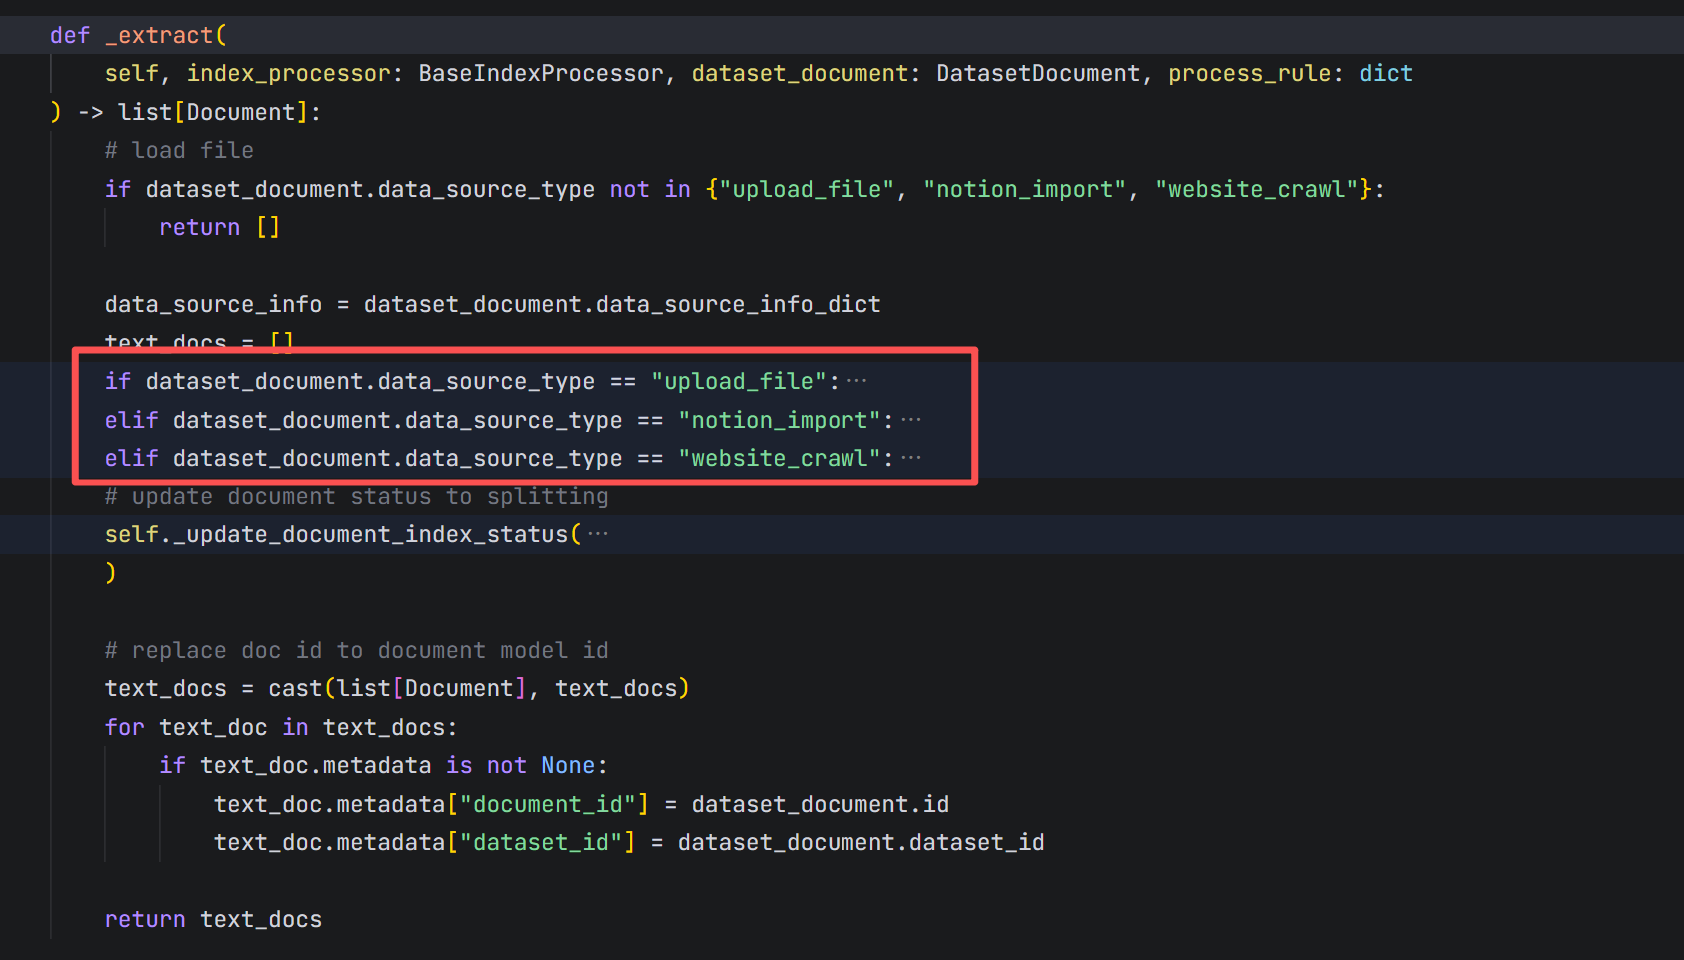Screen dimensions: 1684x960
Task: Click the data_source_info_dict attribute
Action: (739, 304)
